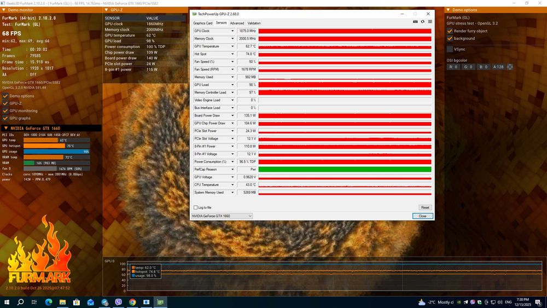Switch to the GPU-Z taskbar icon
547x308 pixels.
pyautogui.click(x=160, y=302)
